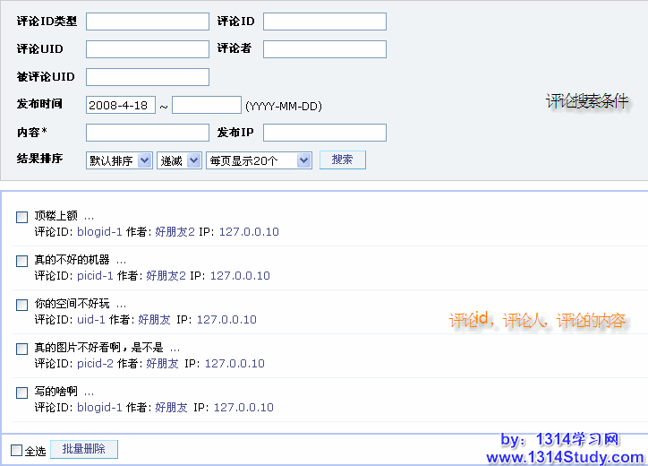Open the comment ID link 'uid-1'
Viewport: 648px width, 466px height.
click(90, 320)
